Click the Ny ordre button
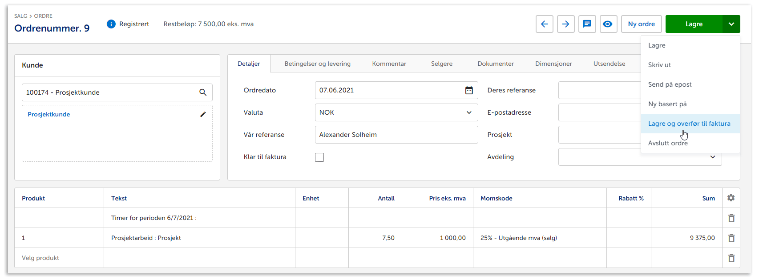The image size is (759, 280). click(x=641, y=24)
